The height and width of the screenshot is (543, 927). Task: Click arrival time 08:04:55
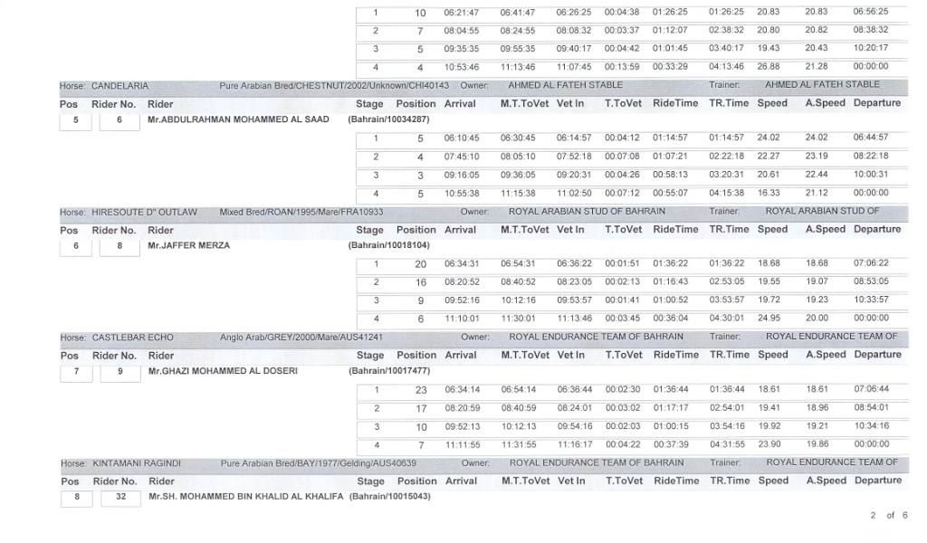click(462, 31)
